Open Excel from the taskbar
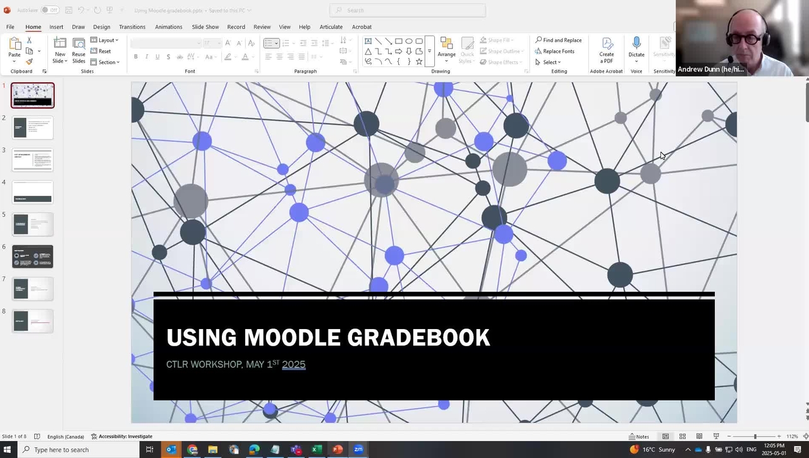 pyautogui.click(x=315, y=450)
